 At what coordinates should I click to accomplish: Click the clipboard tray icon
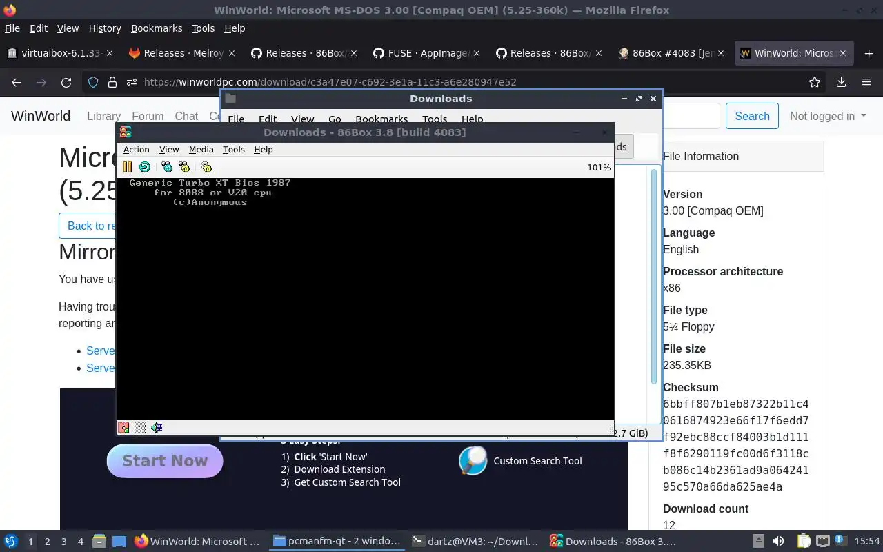click(804, 542)
